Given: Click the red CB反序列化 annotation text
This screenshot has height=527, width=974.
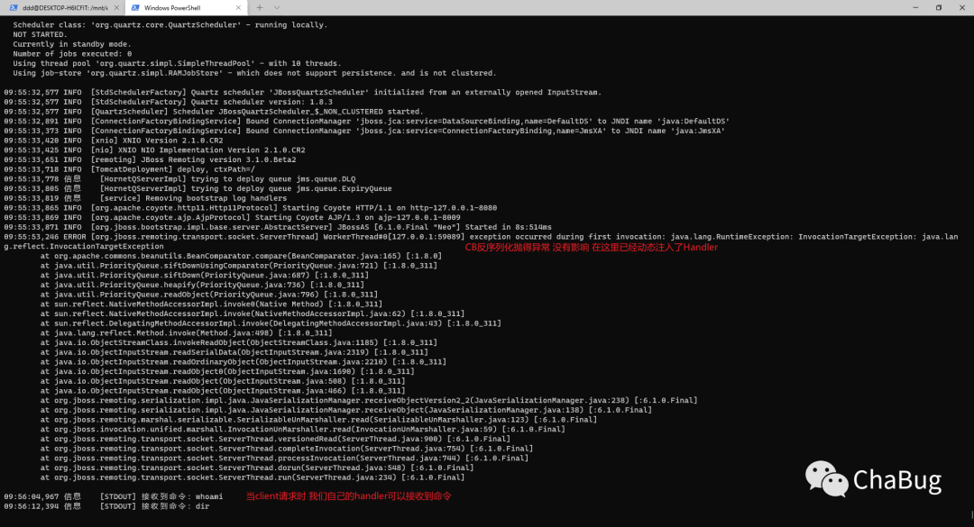Looking at the screenshot, I should click(x=591, y=247).
